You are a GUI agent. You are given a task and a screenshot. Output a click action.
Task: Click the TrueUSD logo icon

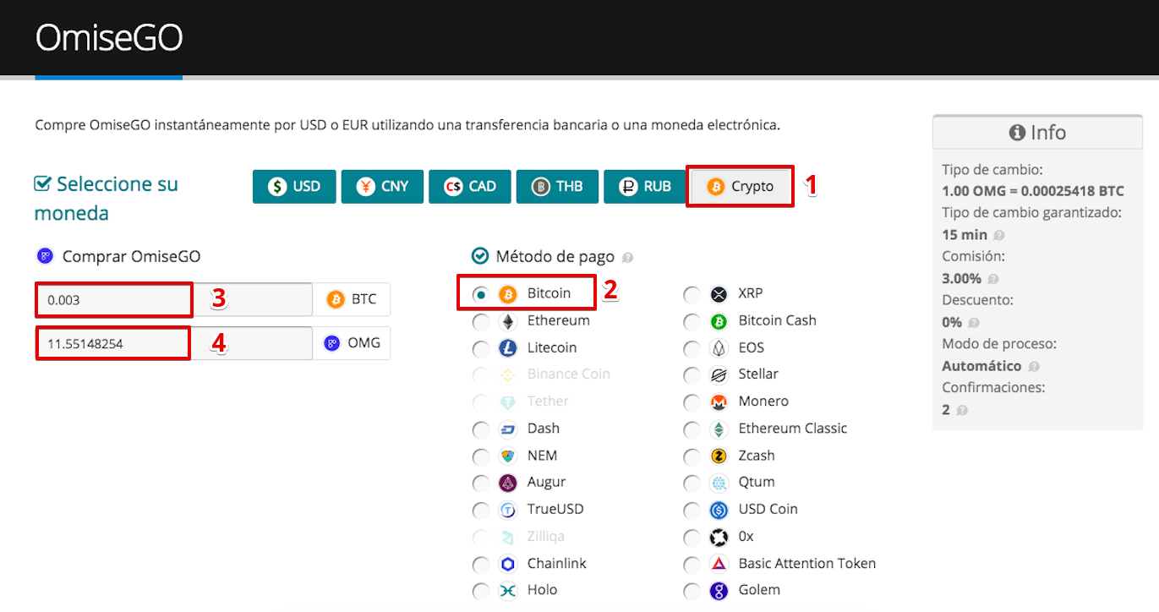tap(508, 510)
